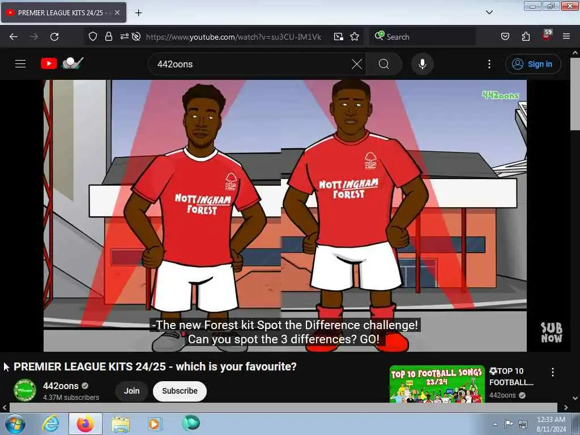Click the YouTube search magnifier button
The height and width of the screenshot is (435, 580).
[384, 64]
